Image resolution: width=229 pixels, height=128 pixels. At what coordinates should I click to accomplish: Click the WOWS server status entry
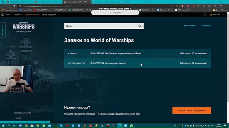tap(18, 118)
